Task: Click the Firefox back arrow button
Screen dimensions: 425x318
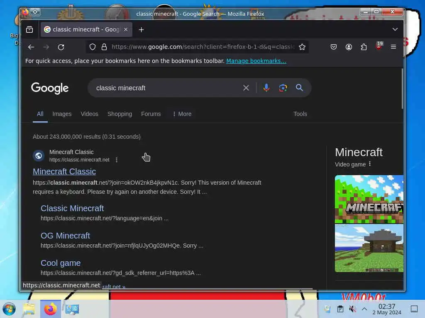Action: [31, 47]
